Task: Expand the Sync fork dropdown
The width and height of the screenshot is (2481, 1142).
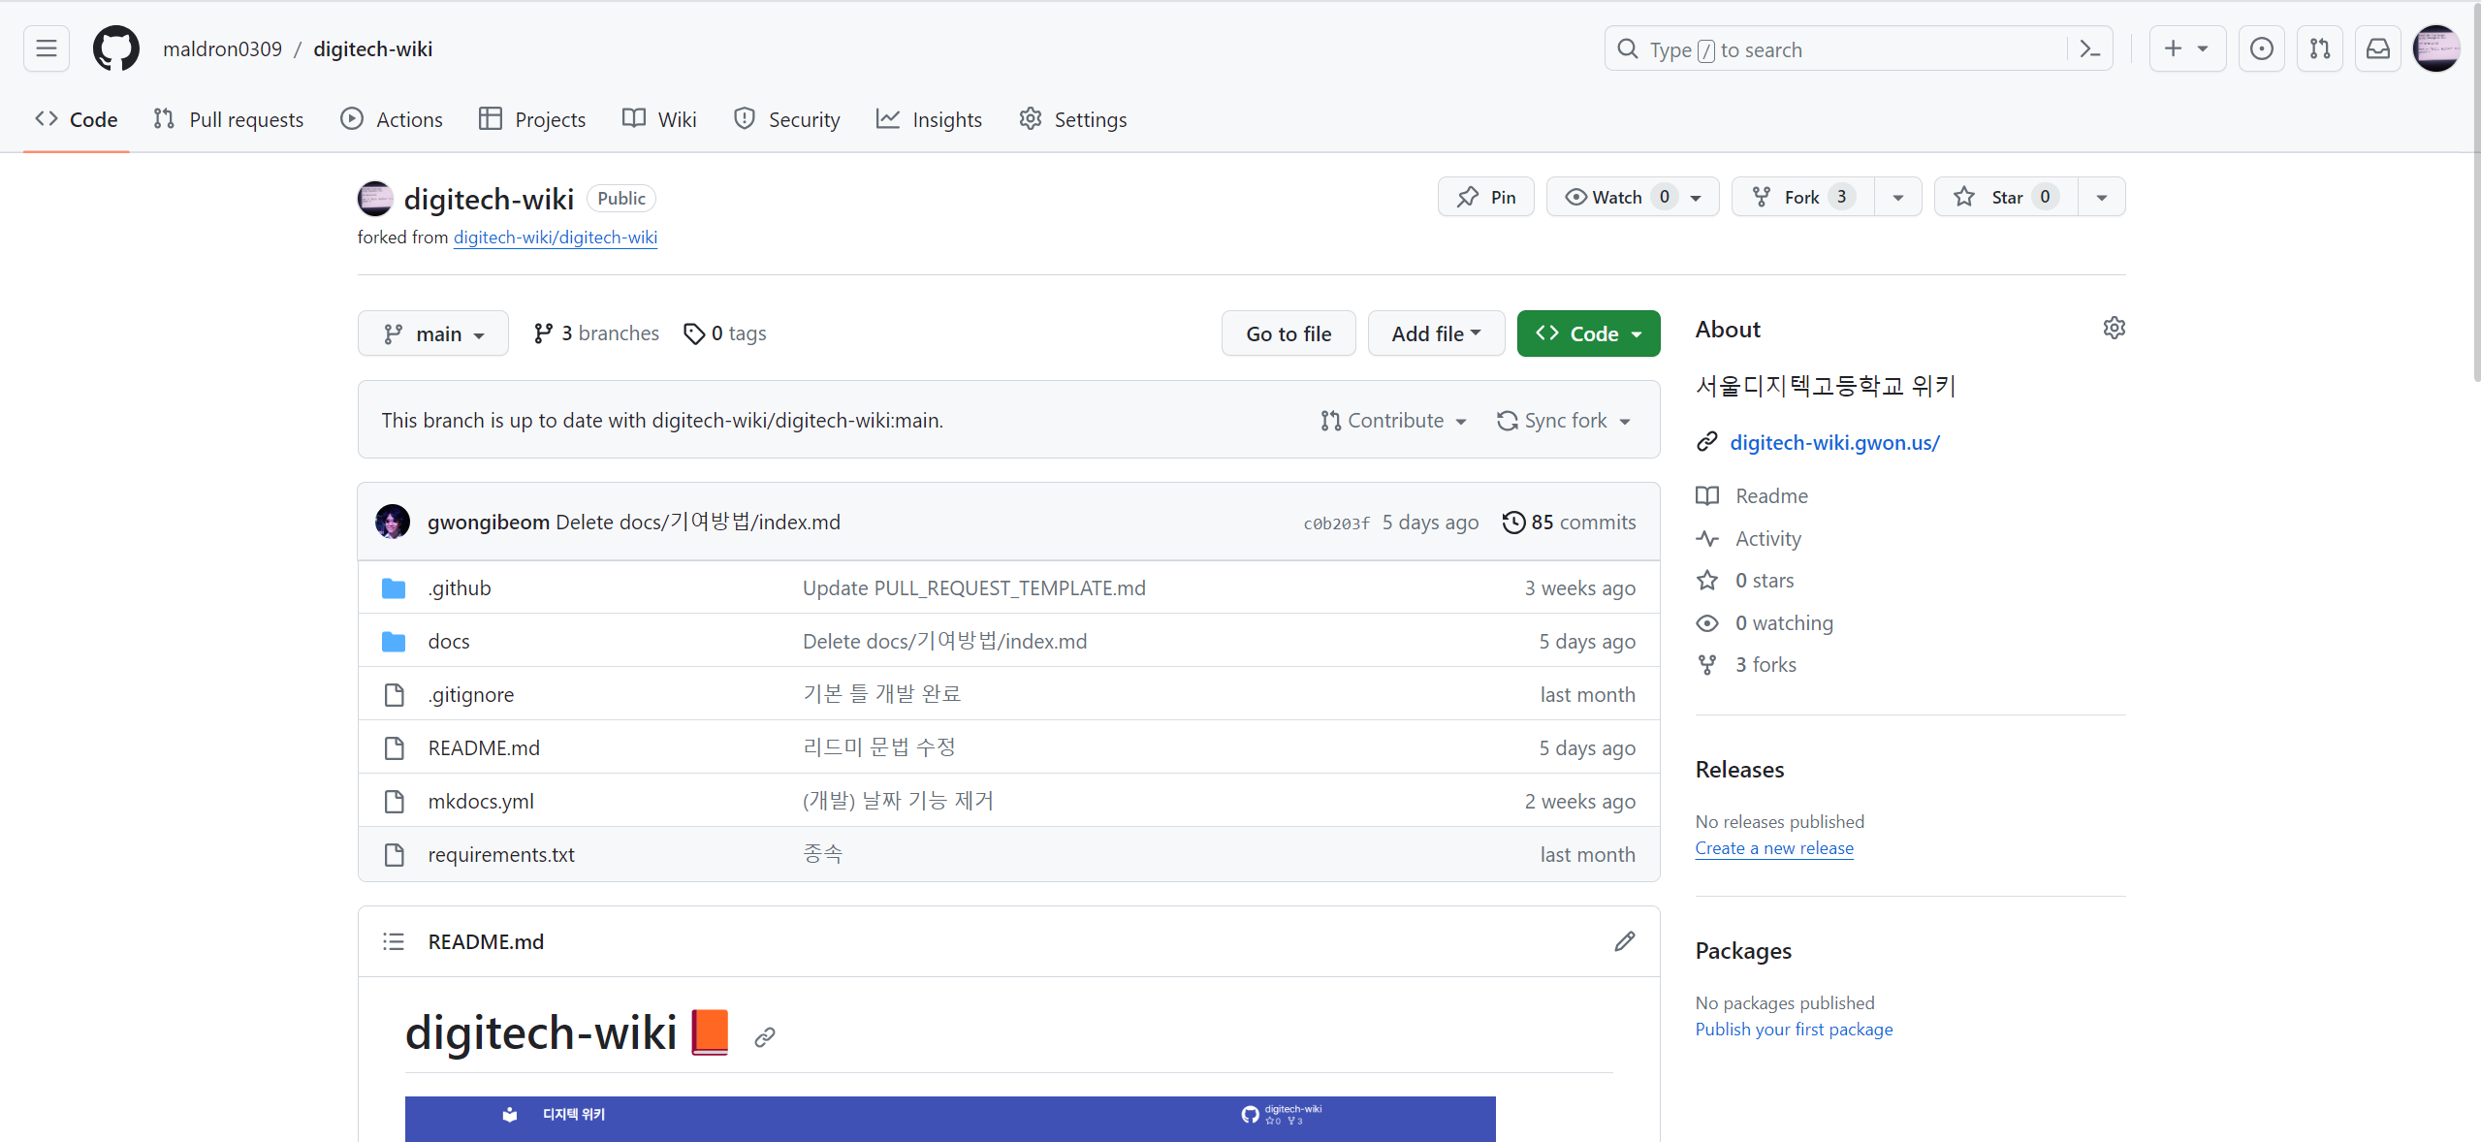Action: 1564,421
